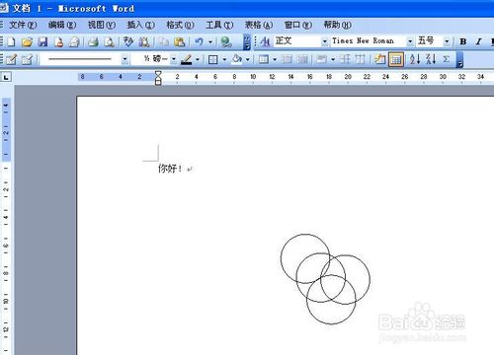The image size is (494, 355).
Task: Open the 插入(I) menu
Action: coord(140,25)
